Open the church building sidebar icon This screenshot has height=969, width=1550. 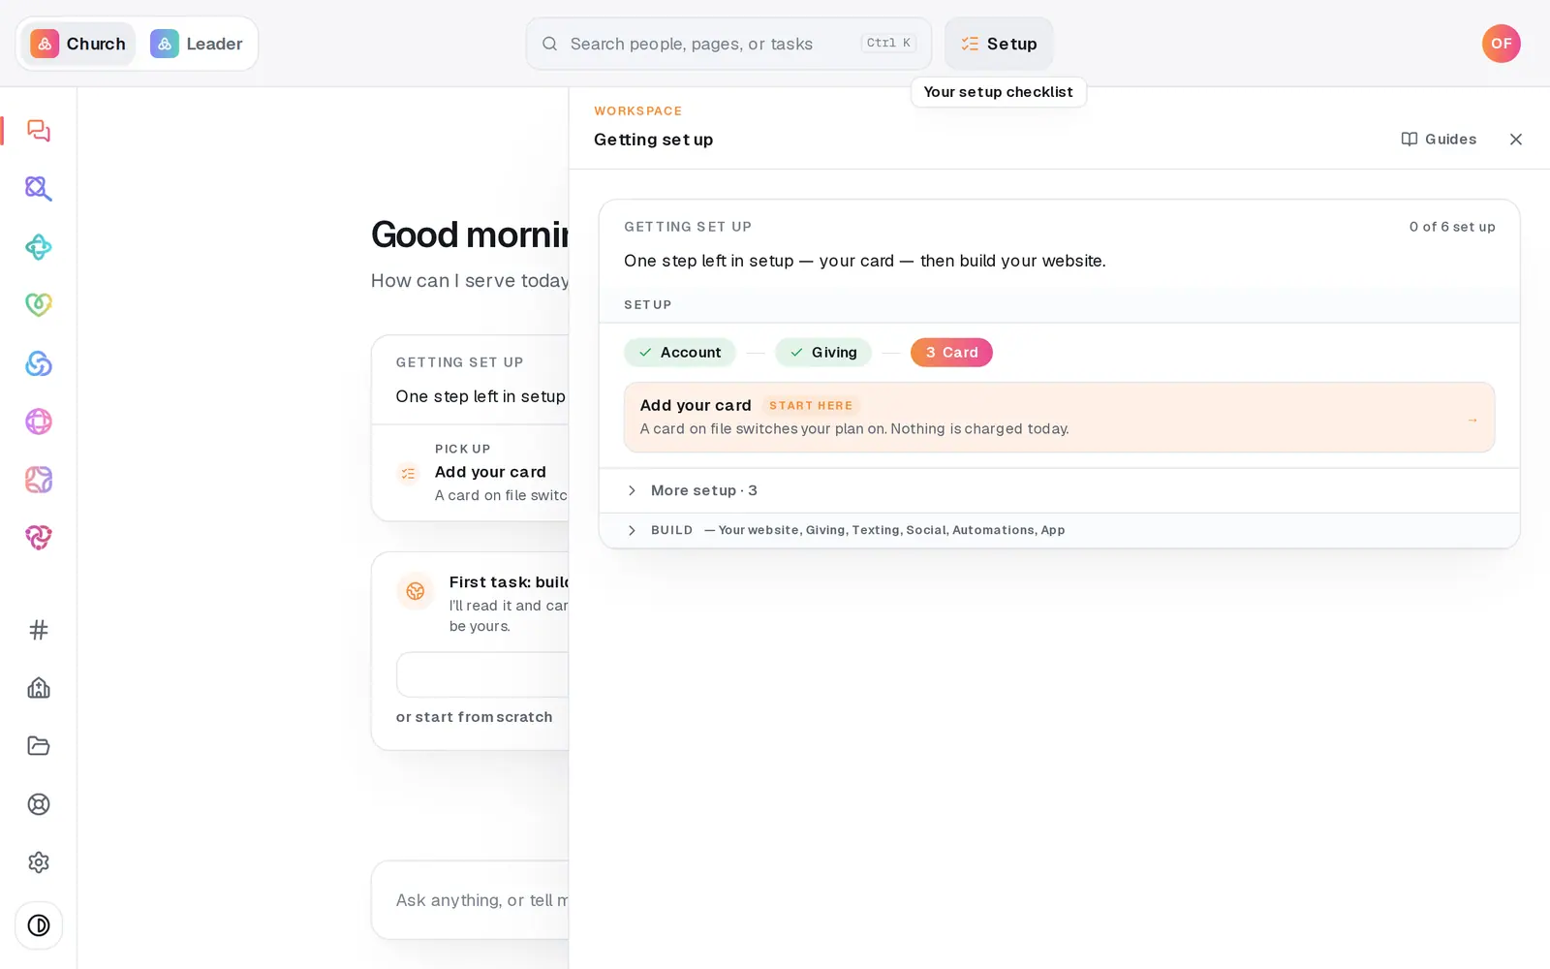[x=39, y=688]
